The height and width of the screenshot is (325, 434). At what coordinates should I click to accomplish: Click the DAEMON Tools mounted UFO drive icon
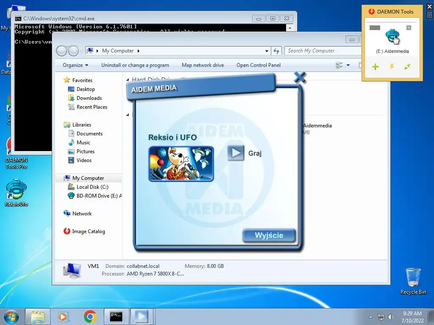(392, 36)
